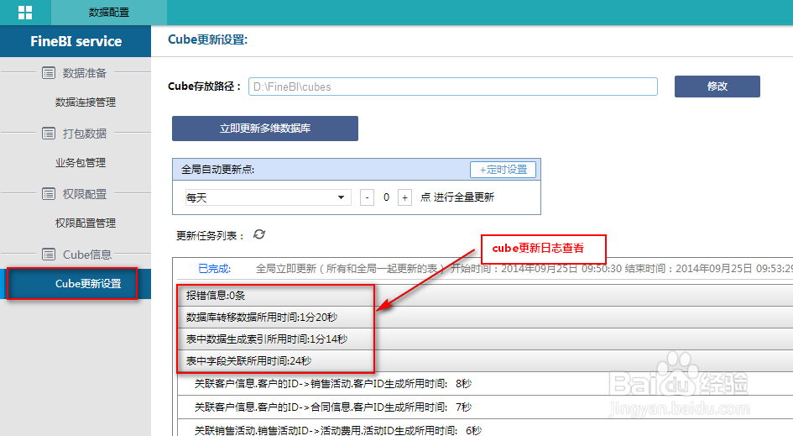Screen dimensions: 793x436
Task: Click 立即更新多维数据库 button
Action: pos(265,129)
